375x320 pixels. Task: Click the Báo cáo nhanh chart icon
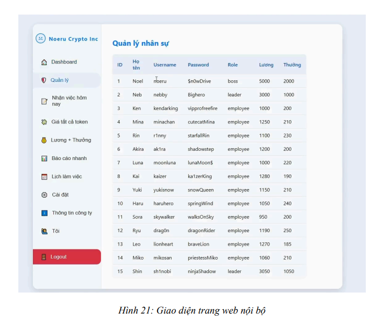click(44, 158)
